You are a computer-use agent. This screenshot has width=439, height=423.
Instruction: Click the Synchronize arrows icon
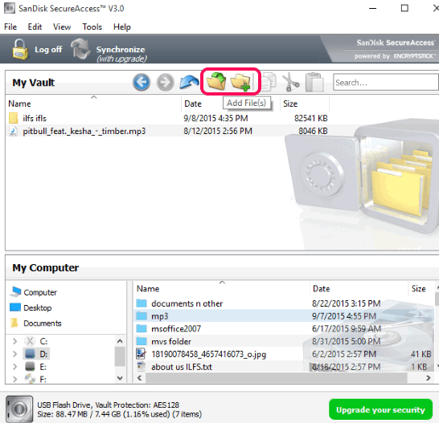[x=80, y=49]
